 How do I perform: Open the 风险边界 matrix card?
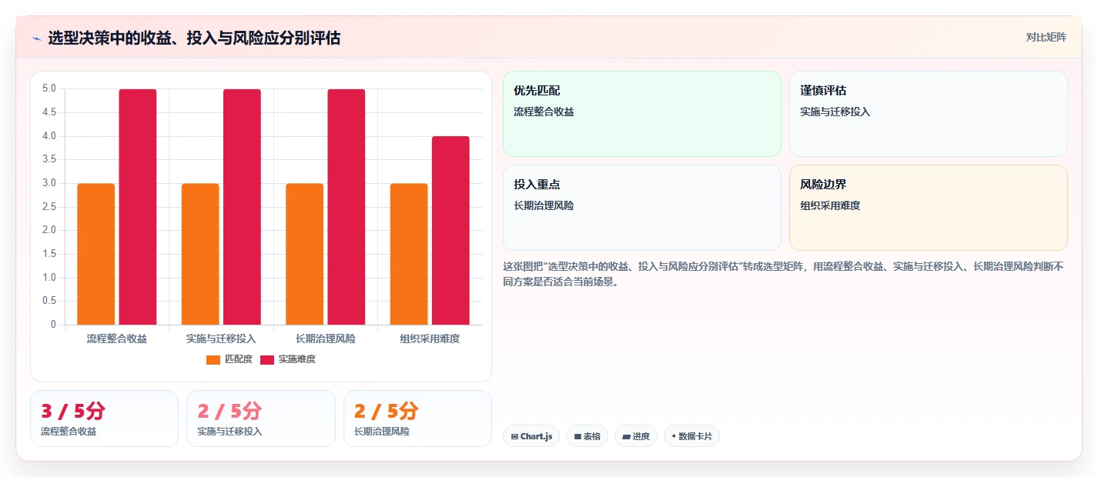[929, 208]
